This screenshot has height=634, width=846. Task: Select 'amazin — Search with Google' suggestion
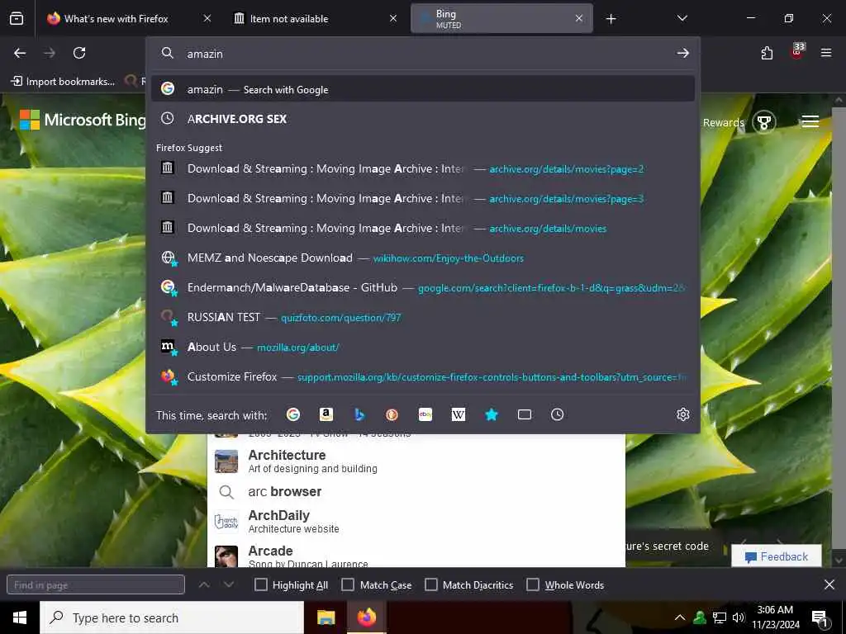point(422,89)
